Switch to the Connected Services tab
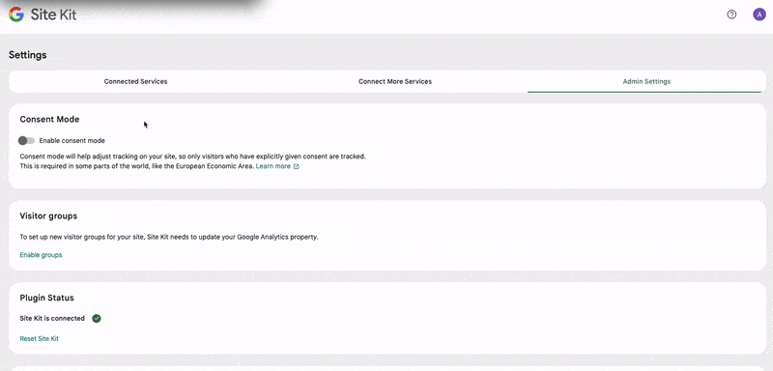 135,81
